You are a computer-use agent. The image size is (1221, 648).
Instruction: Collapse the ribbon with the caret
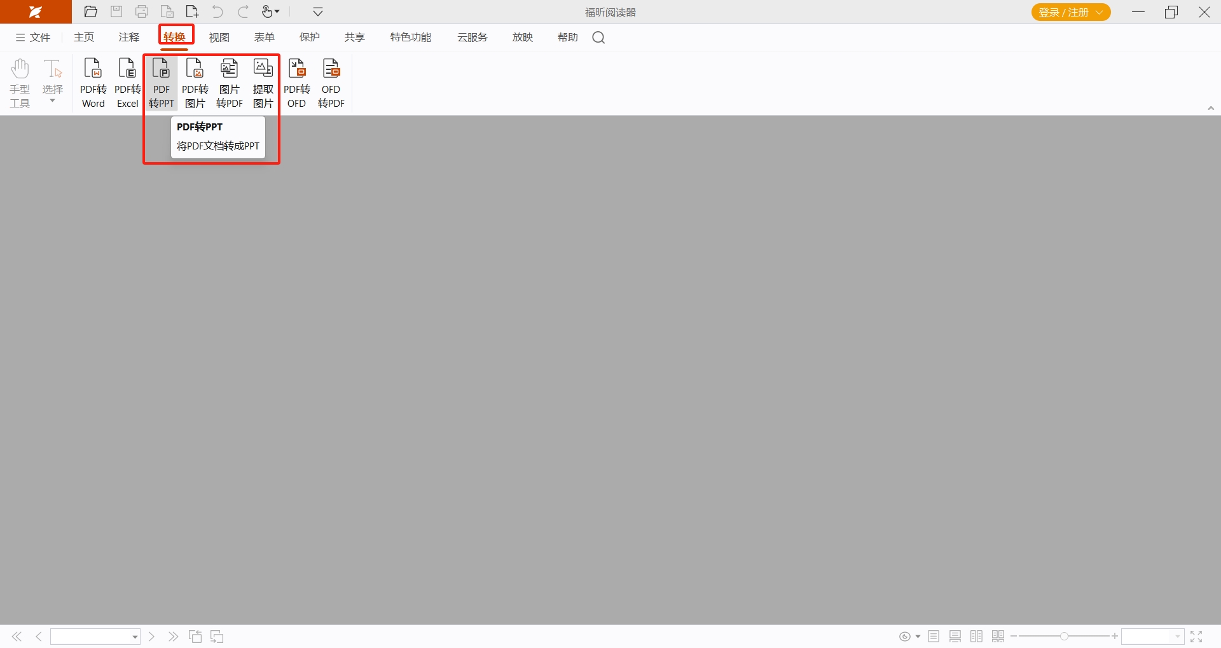pos(1211,108)
